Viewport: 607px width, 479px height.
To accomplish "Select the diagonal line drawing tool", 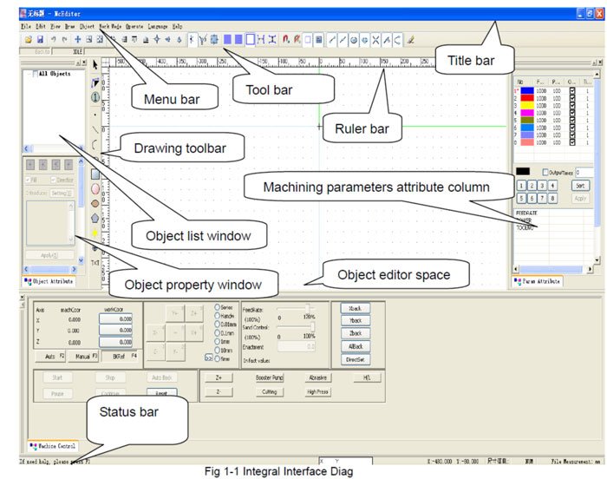I will [95, 129].
